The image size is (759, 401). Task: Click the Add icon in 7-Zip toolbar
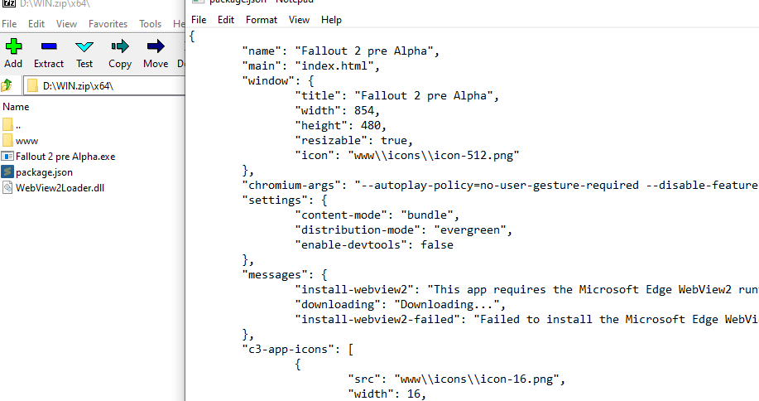coord(13,46)
